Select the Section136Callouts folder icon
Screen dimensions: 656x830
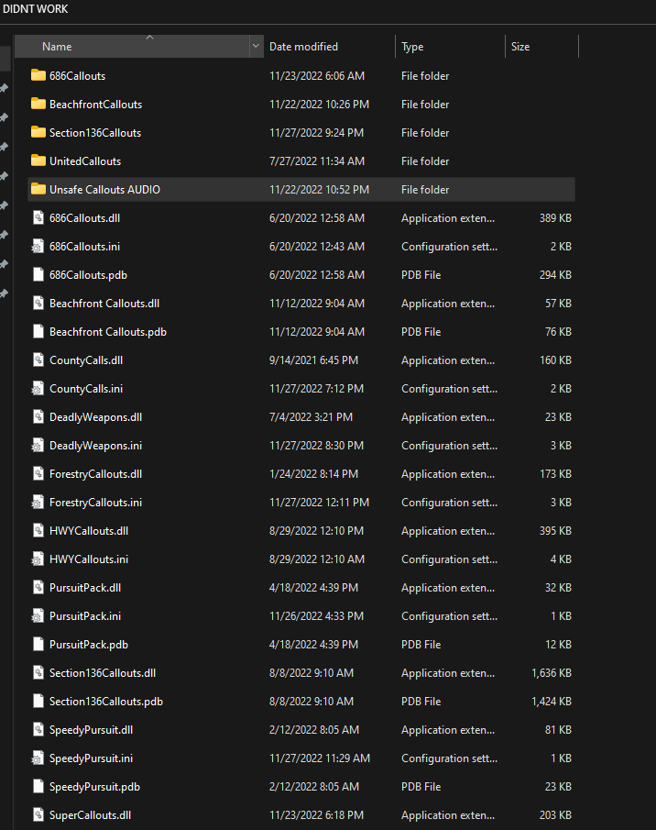click(x=38, y=133)
